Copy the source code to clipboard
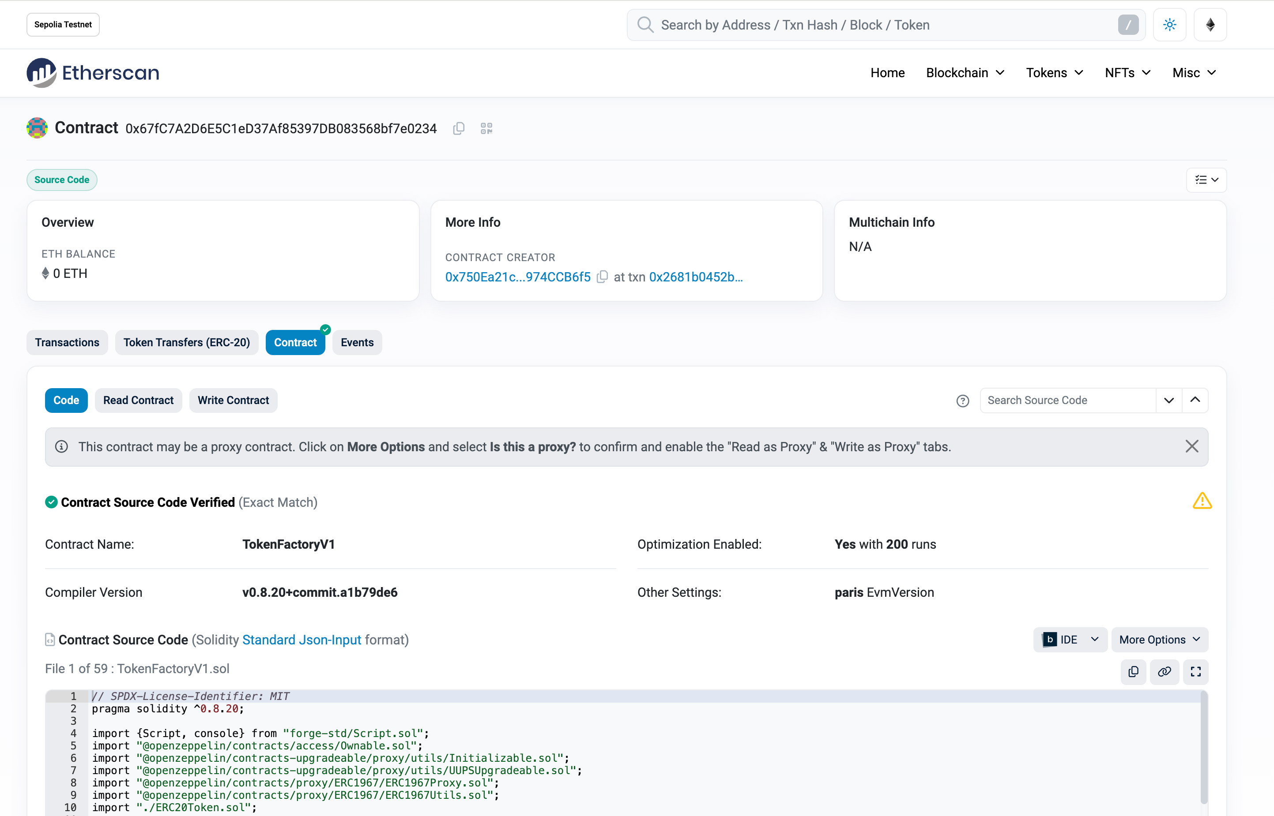The width and height of the screenshot is (1274, 816). click(1134, 672)
